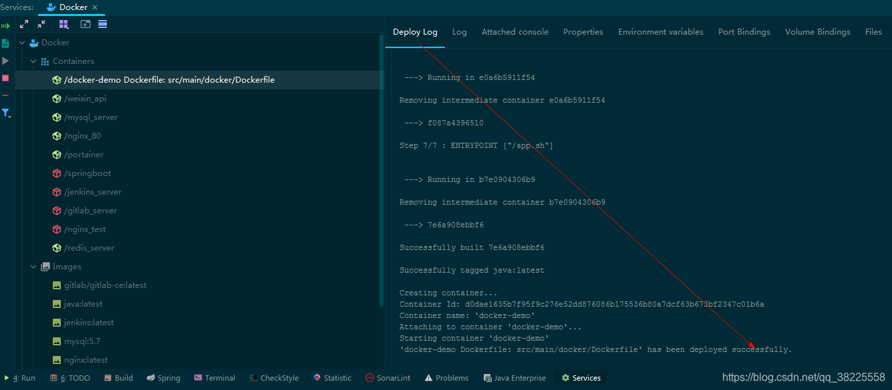The width and height of the screenshot is (892, 390).
Task: Click the 'Creating container...' log line
Action: [448, 293]
